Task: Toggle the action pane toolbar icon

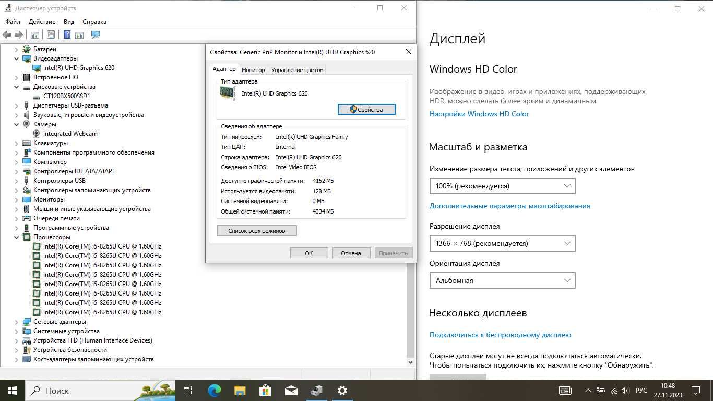Action: tap(79, 34)
